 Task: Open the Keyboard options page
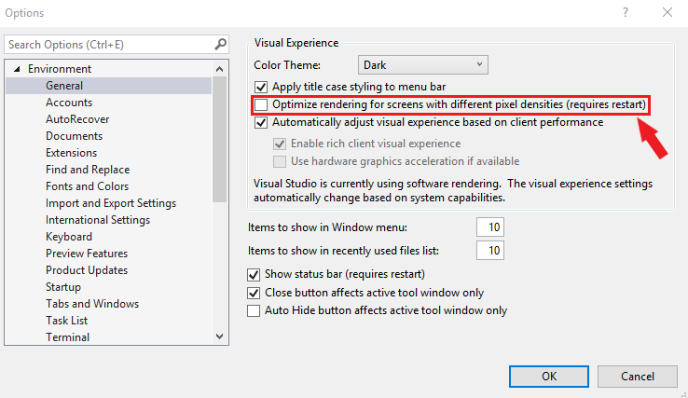point(69,237)
